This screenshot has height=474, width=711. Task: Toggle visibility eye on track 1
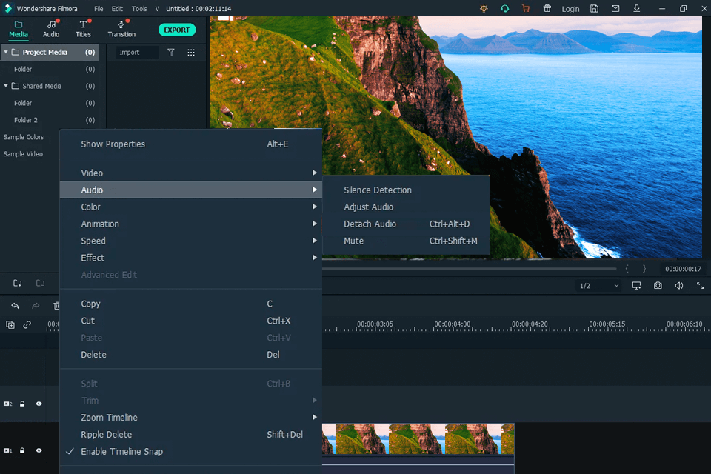[x=39, y=450]
